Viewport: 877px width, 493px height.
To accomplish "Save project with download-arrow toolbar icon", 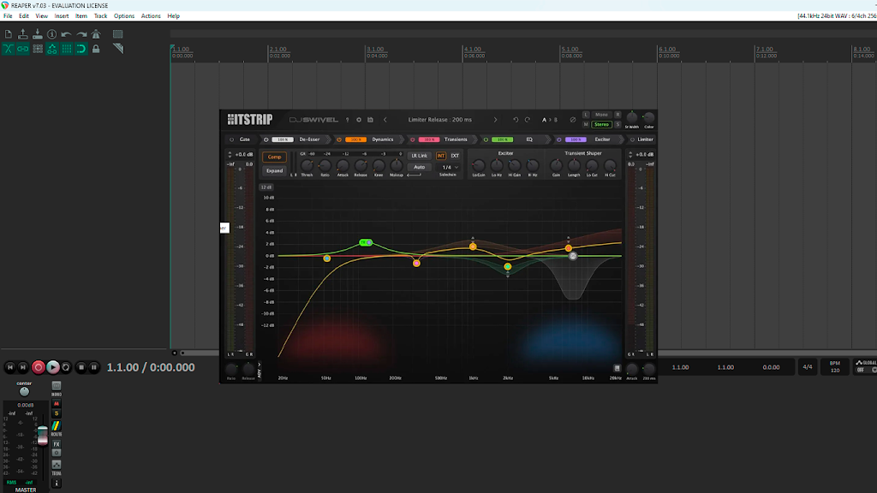I will tap(38, 34).
